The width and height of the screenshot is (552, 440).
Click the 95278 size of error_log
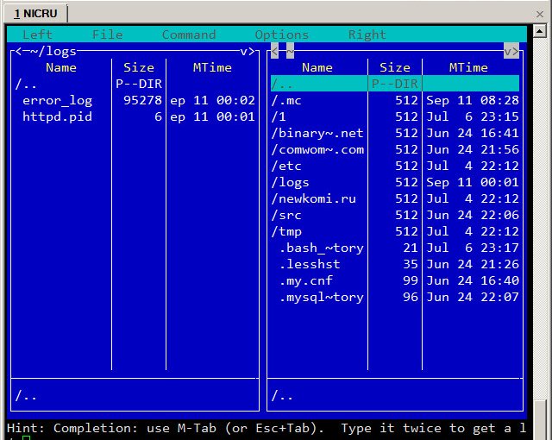coord(142,100)
